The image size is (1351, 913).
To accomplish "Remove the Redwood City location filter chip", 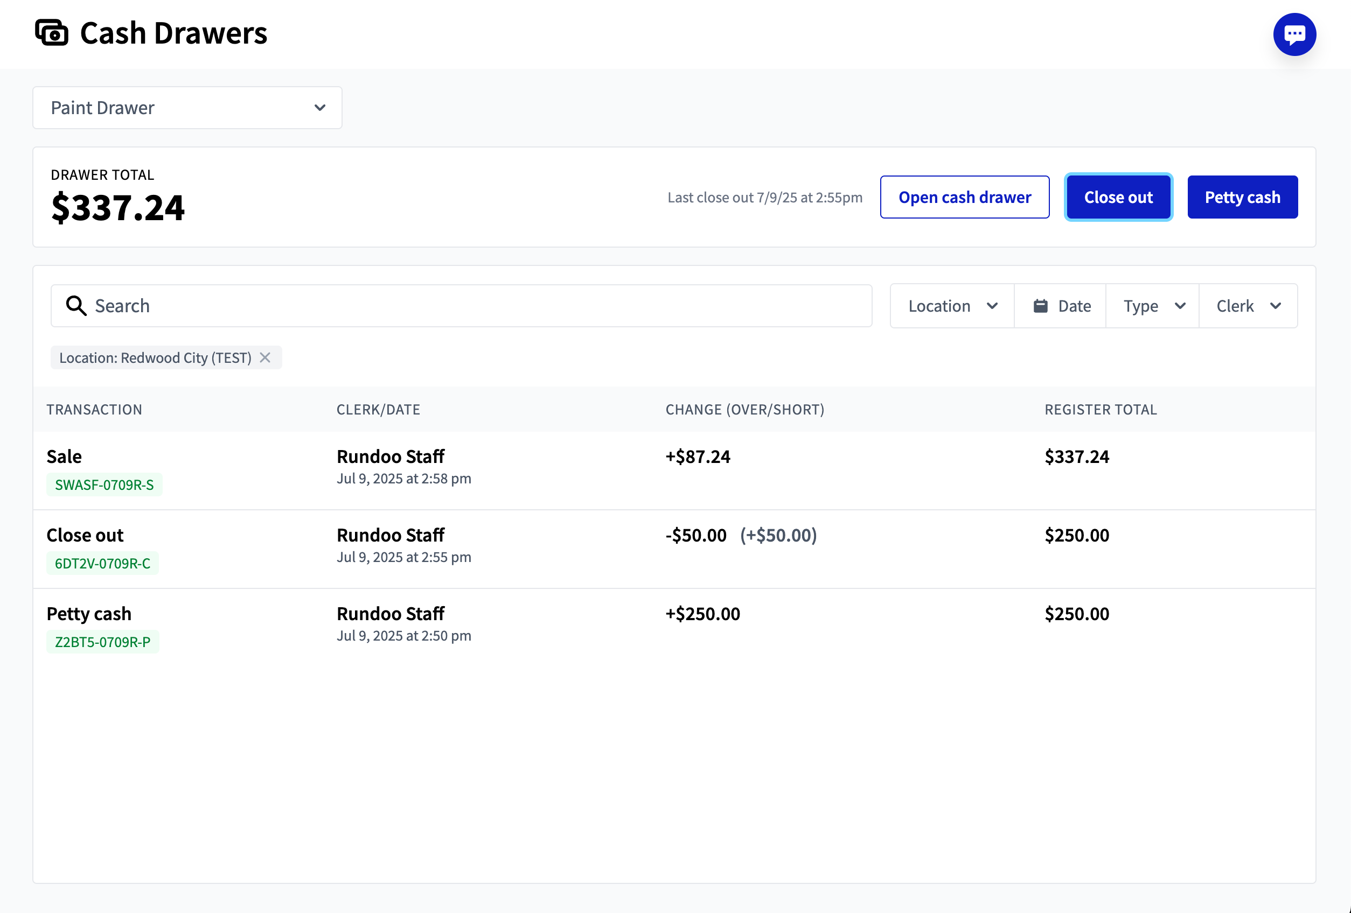I will 265,358.
